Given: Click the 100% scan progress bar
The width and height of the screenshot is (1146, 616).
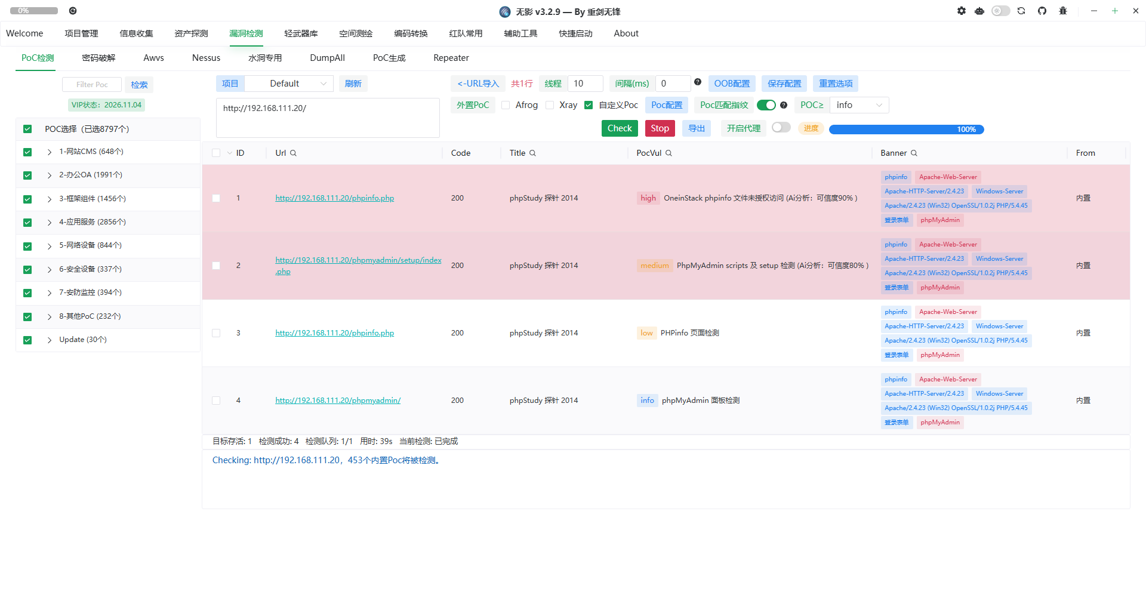Looking at the screenshot, I should 906,130.
